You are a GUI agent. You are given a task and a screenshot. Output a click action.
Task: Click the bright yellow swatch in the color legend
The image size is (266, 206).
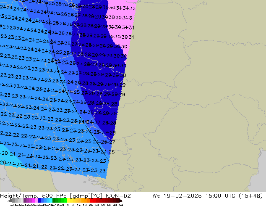coord(68,201)
